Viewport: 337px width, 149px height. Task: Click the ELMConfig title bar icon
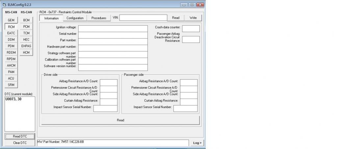(x=4, y=5)
